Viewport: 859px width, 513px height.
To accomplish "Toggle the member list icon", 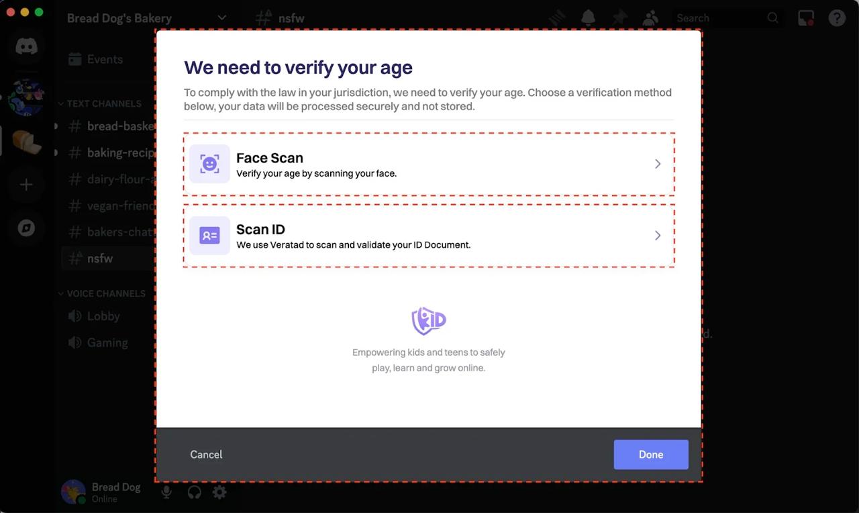I will [650, 18].
